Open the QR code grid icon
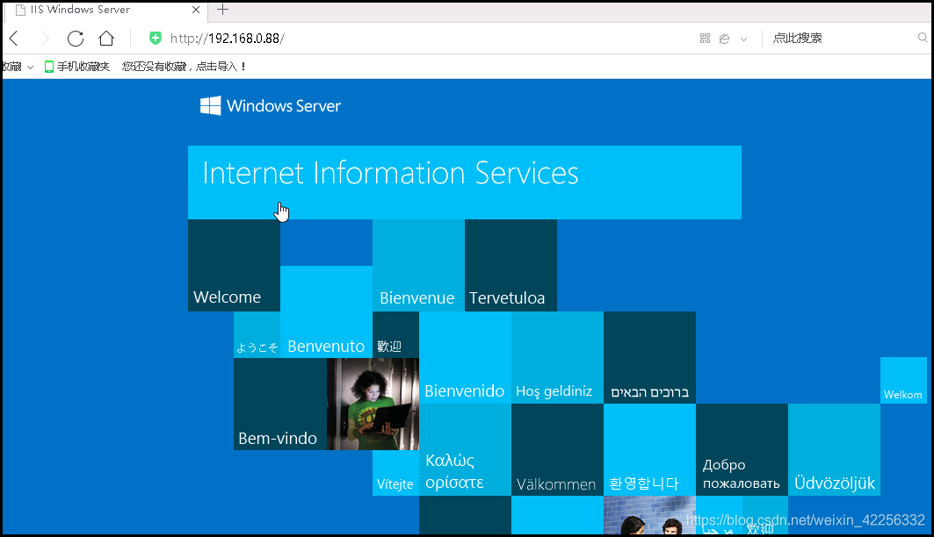The width and height of the screenshot is (934, 537). pos(706,39)
